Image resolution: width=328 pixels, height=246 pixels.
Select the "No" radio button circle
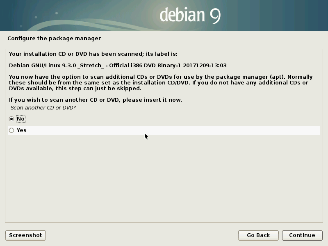click(11, 119)
